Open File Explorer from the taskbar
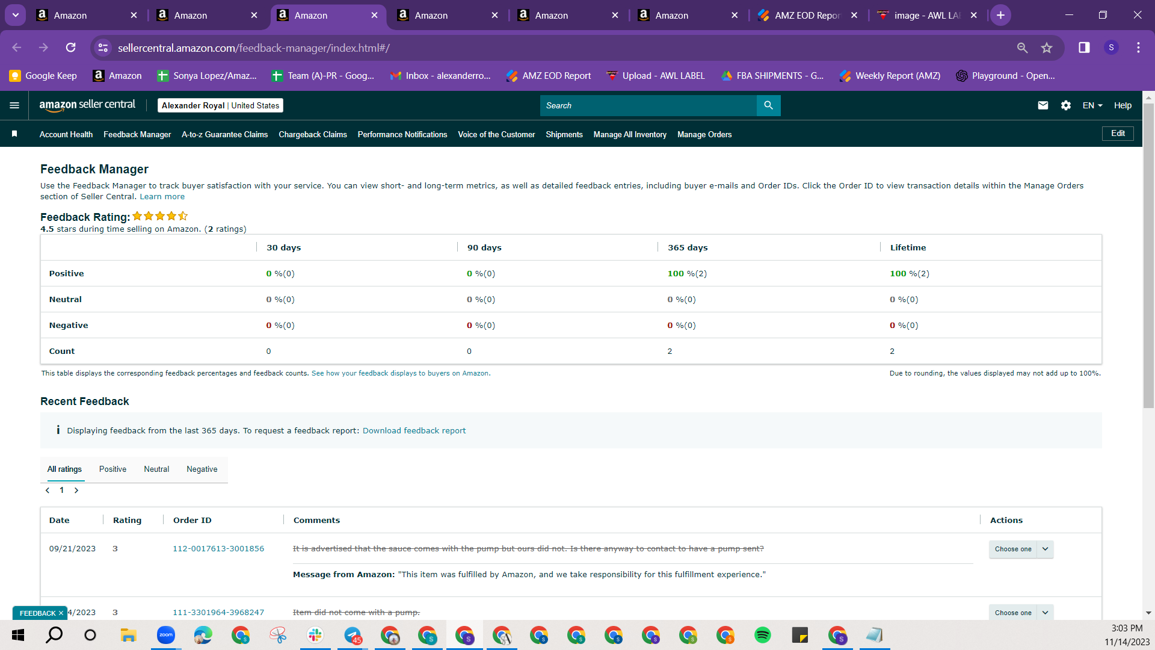The height and width of the screenshot is (650, 1155). click(x=128, y=635)
